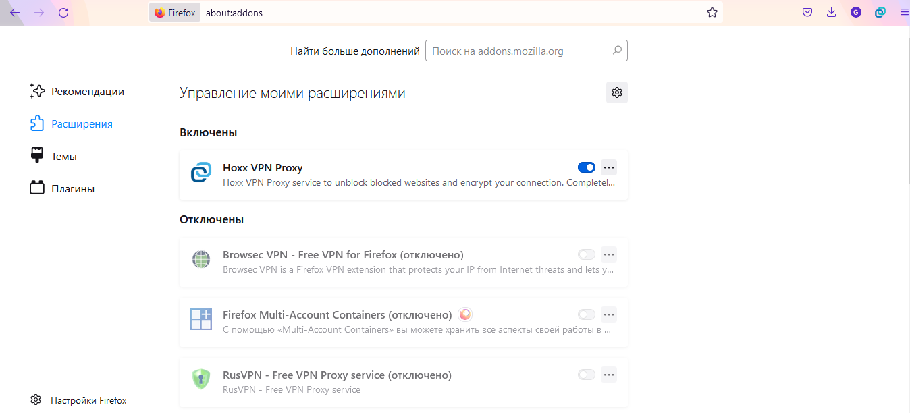
Task: Turn on RusVPN extension toggle
Action: pos(587,375)
